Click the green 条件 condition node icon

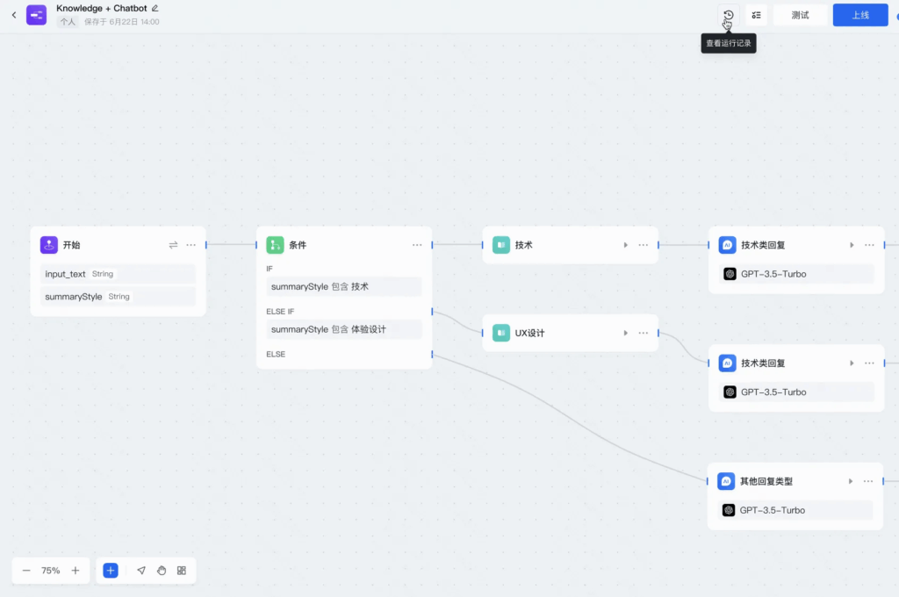click(x=275, y=245)
